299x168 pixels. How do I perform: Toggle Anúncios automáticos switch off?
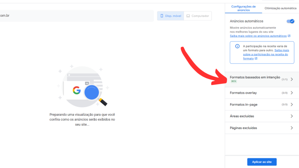click(x=291, y=21)
